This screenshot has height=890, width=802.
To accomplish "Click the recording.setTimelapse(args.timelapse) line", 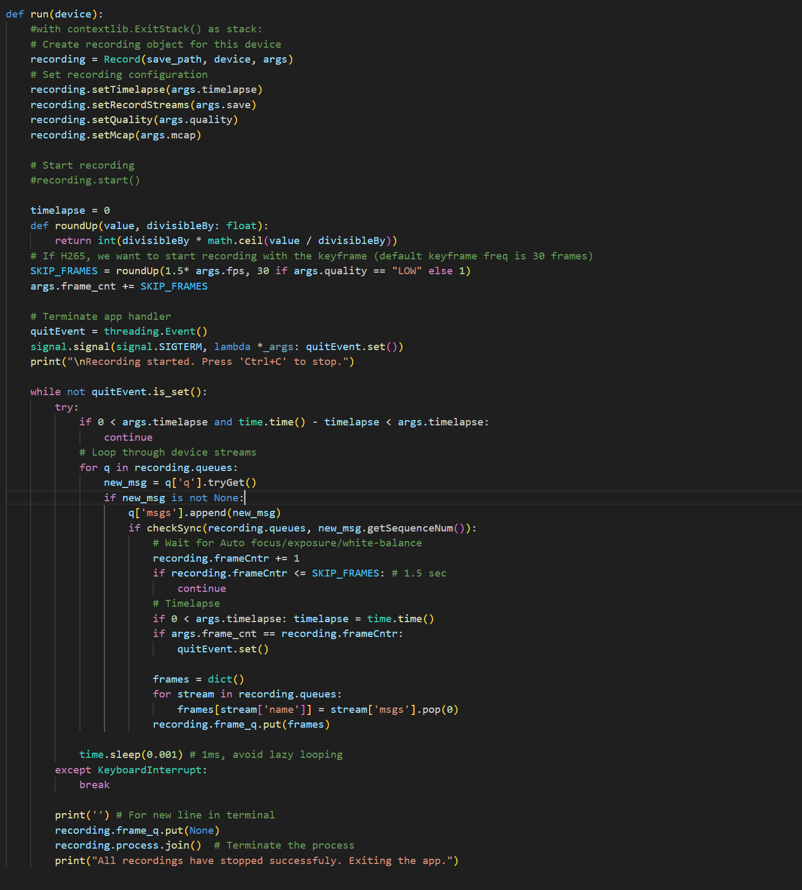I will [x=146, y=90].
